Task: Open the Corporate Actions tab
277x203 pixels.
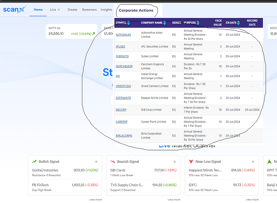Action: tap(136, 10)
